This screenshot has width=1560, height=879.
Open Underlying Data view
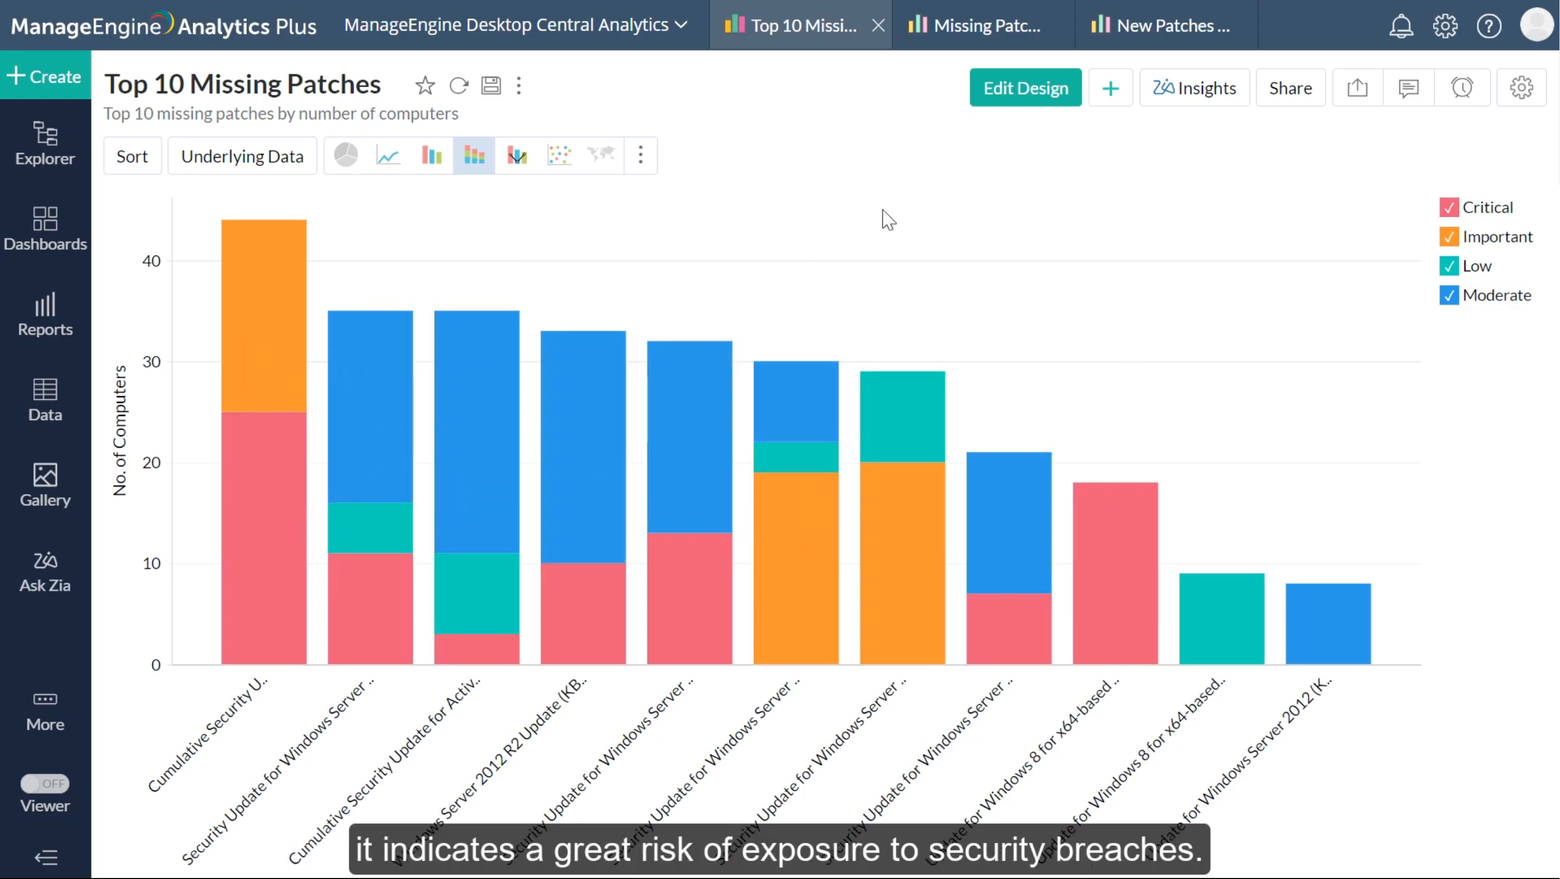point(242,157)
